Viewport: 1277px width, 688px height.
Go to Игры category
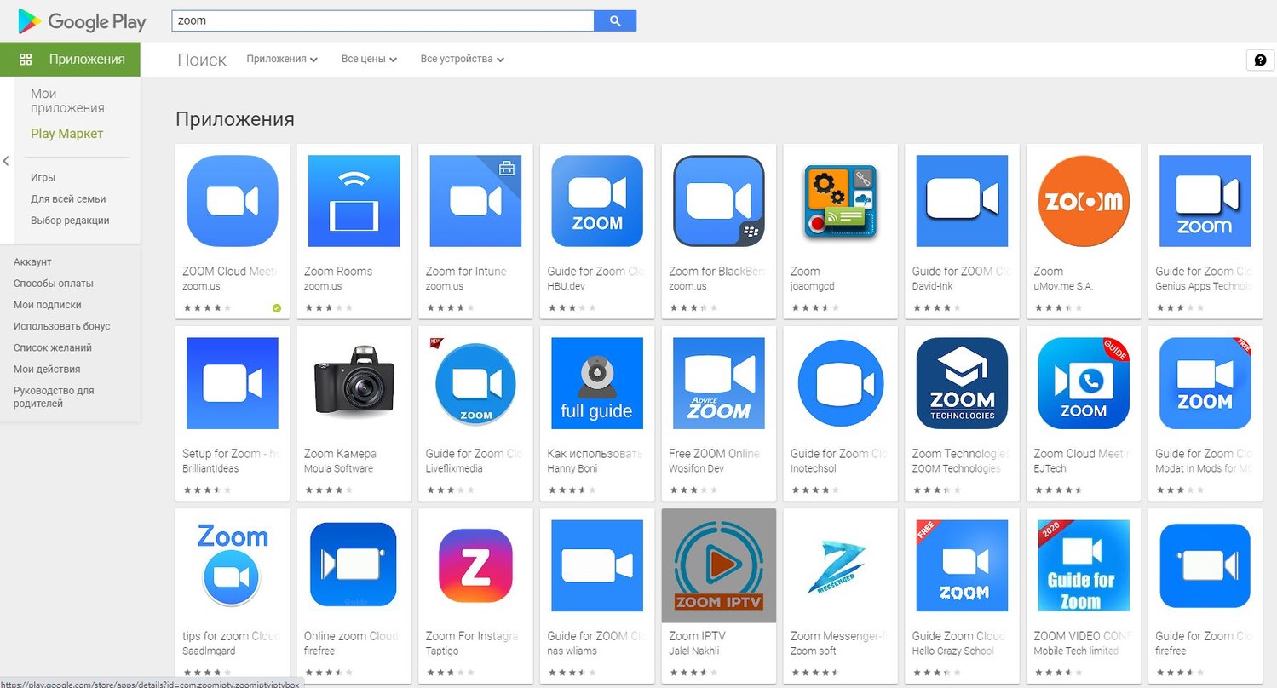[43, 177]
